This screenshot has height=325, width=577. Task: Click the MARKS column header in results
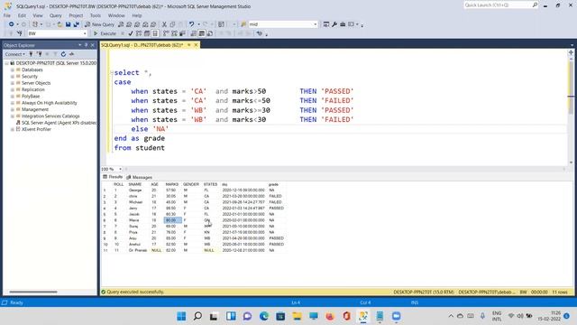click(172, 184)
